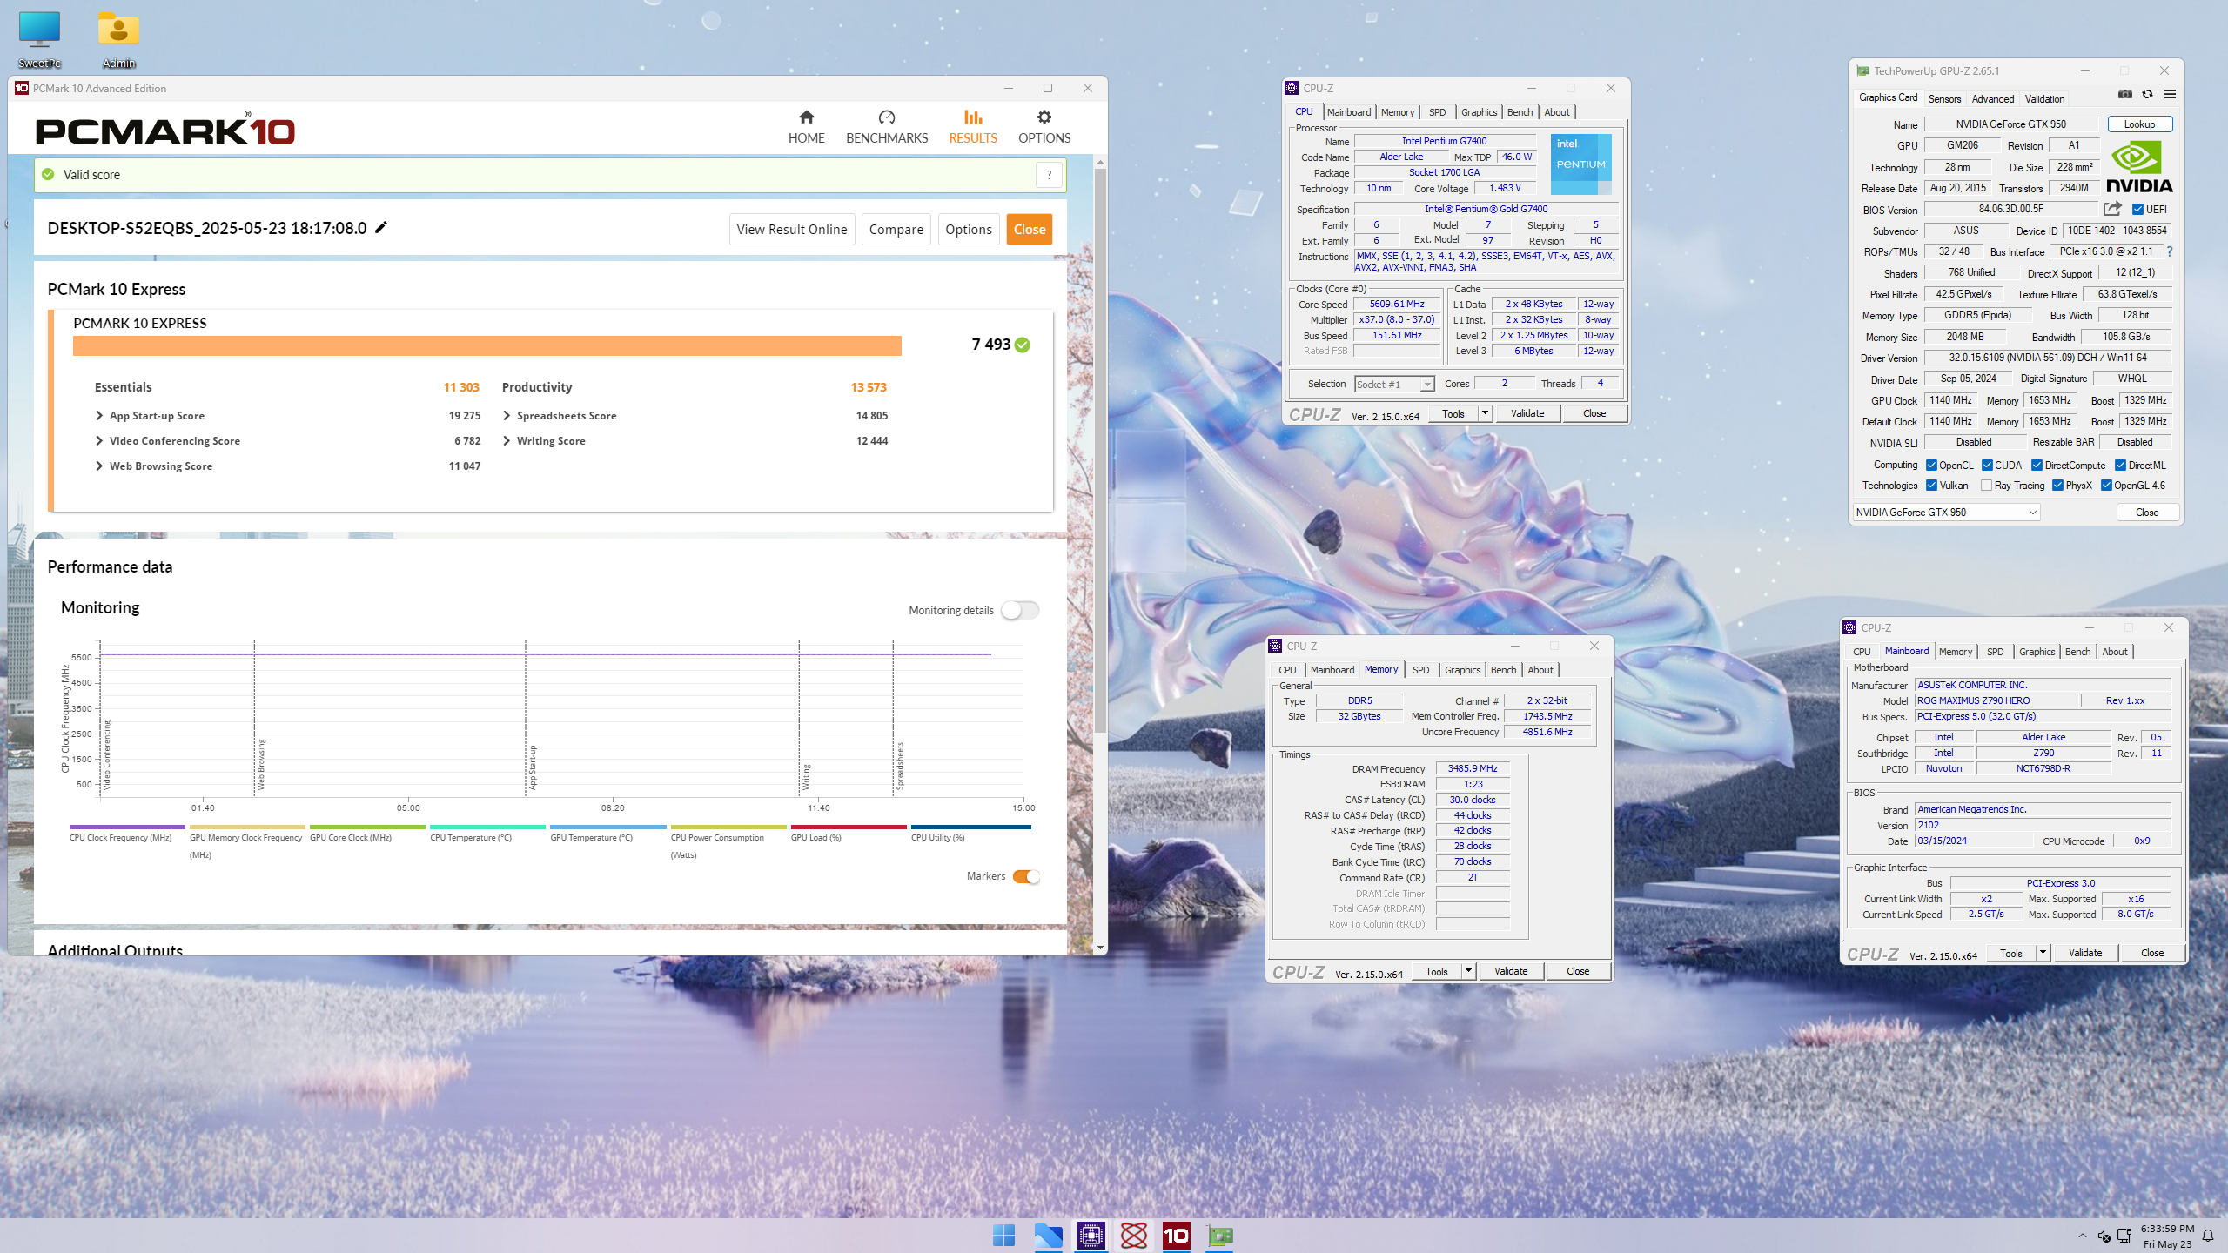The height and width of the screenshot is (1253, 2228).
Task: Click the network icon in system tray
Action: (2124, 1236)
